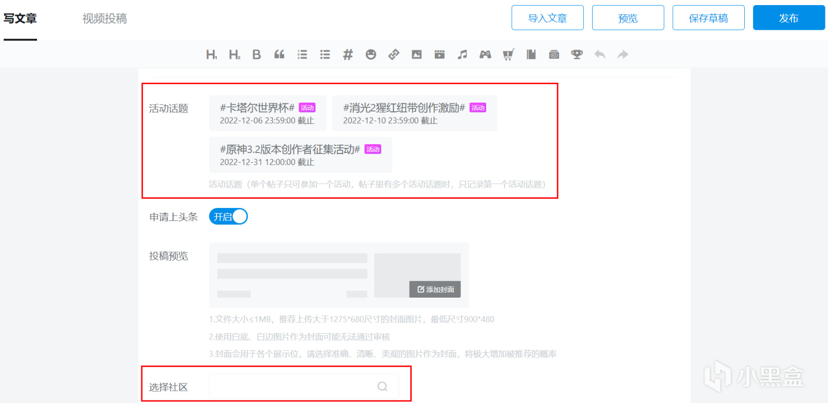Click 添加封面 button on preview
Viewport: 828px width, 403px height.
coord(435,289)
